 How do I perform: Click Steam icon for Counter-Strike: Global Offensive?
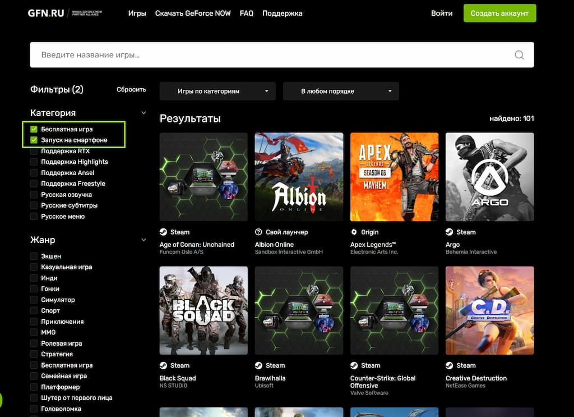354,365
